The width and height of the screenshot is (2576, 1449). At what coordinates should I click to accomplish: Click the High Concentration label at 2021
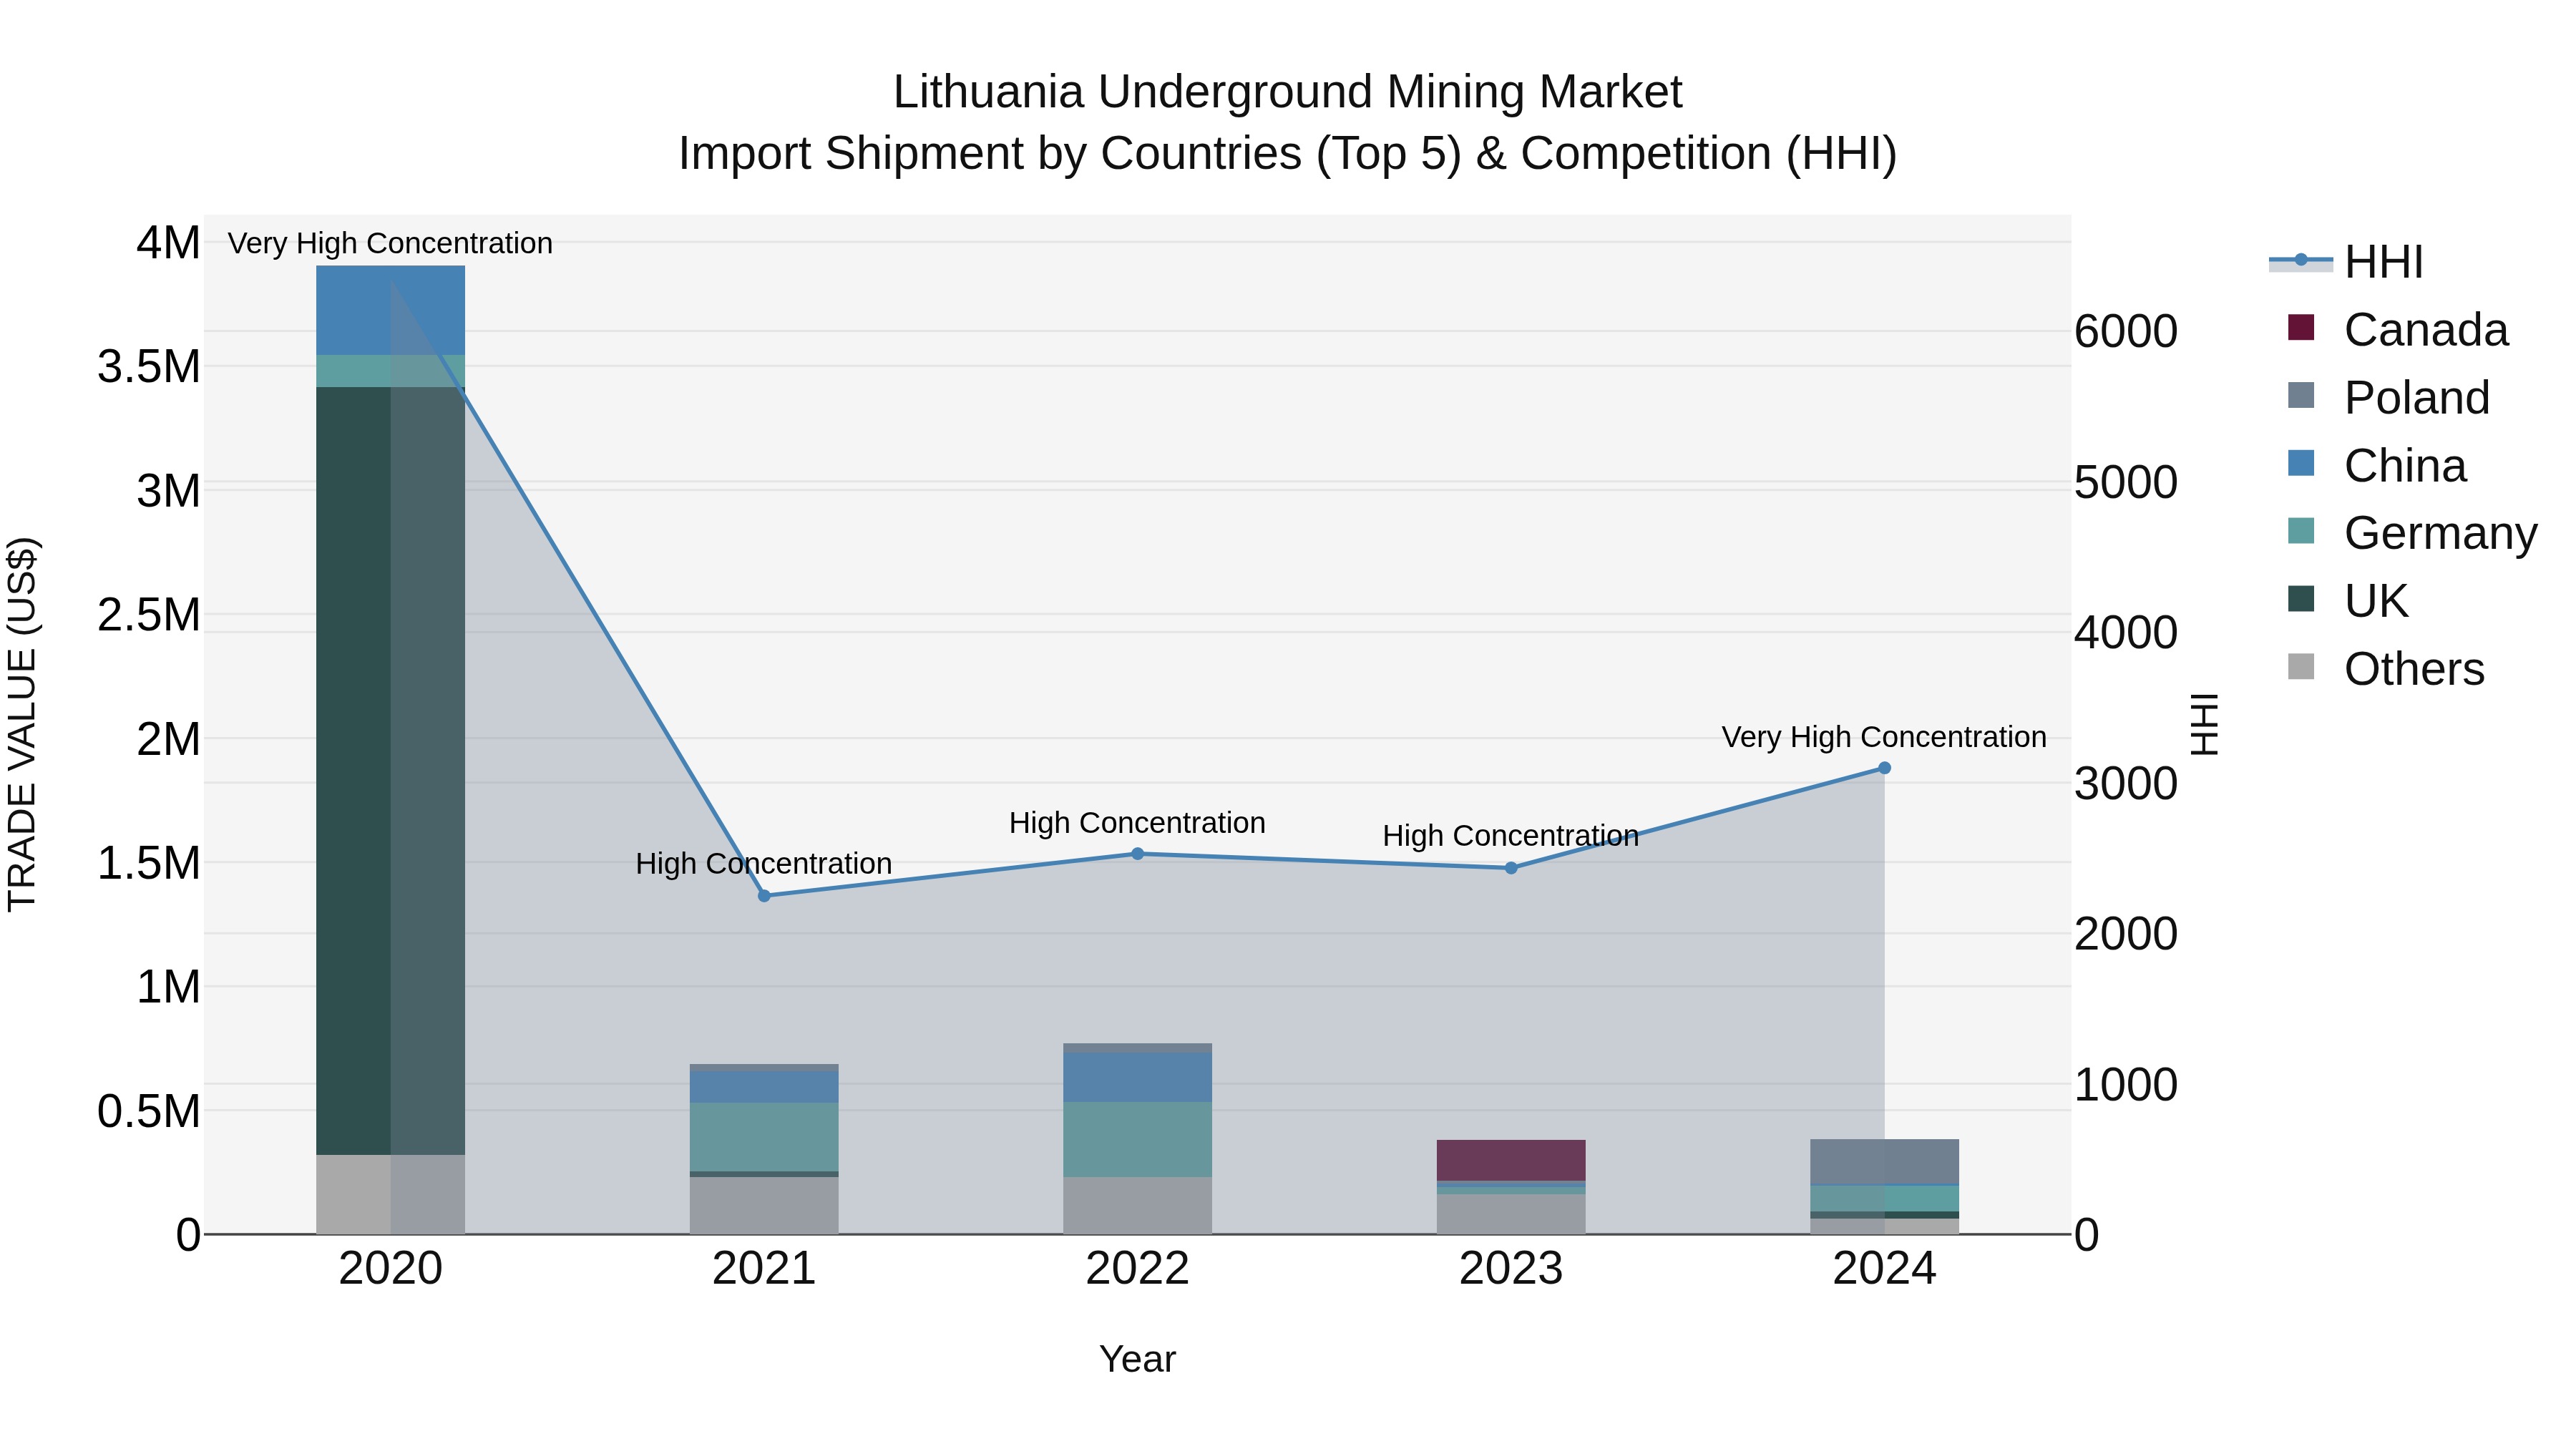764,863
